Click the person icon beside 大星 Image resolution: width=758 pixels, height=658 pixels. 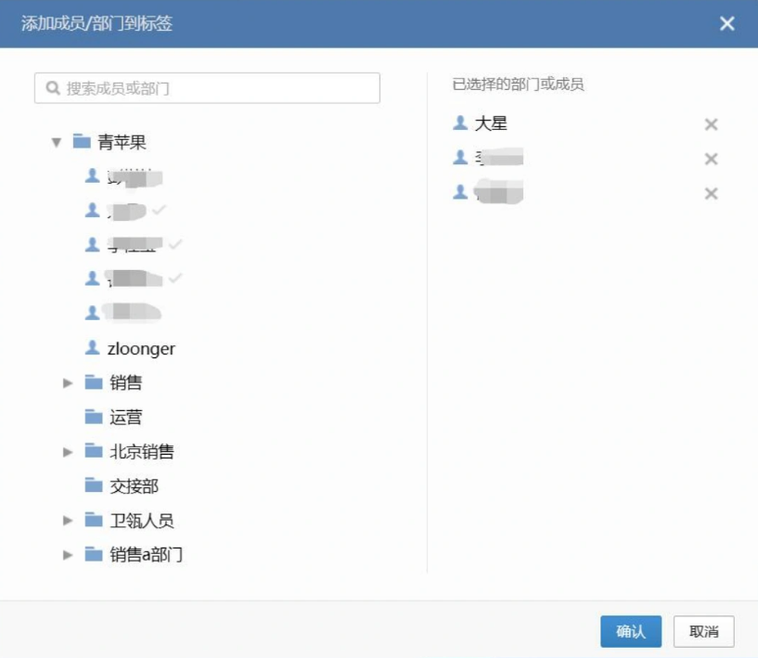[x=460, y=123]
